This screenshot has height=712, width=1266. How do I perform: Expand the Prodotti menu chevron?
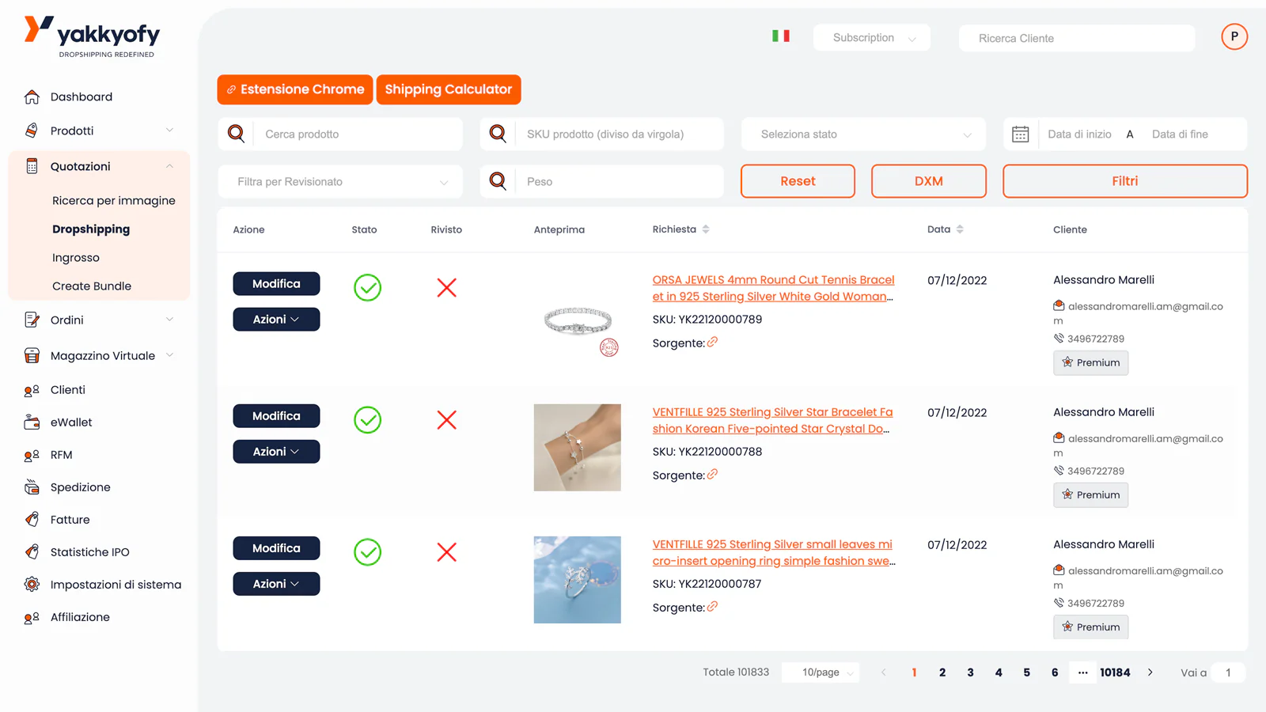[169, 131]
